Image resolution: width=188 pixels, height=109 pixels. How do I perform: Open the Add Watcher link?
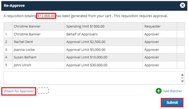(173, 91)
